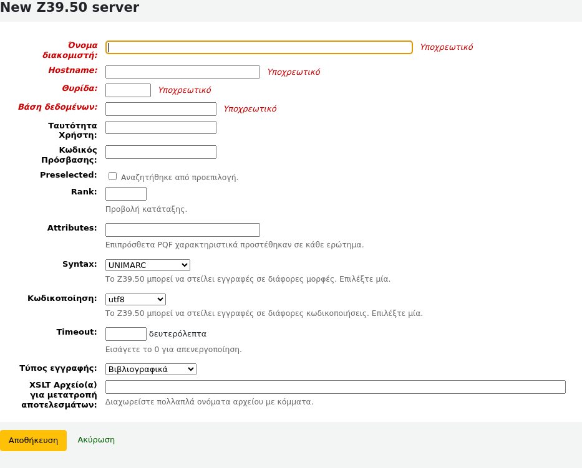Expand the Κωδικοποίηση dropdown showing utf8
Image resolution: width=582 pixels, height=468 pixels.
pos(135,300)
